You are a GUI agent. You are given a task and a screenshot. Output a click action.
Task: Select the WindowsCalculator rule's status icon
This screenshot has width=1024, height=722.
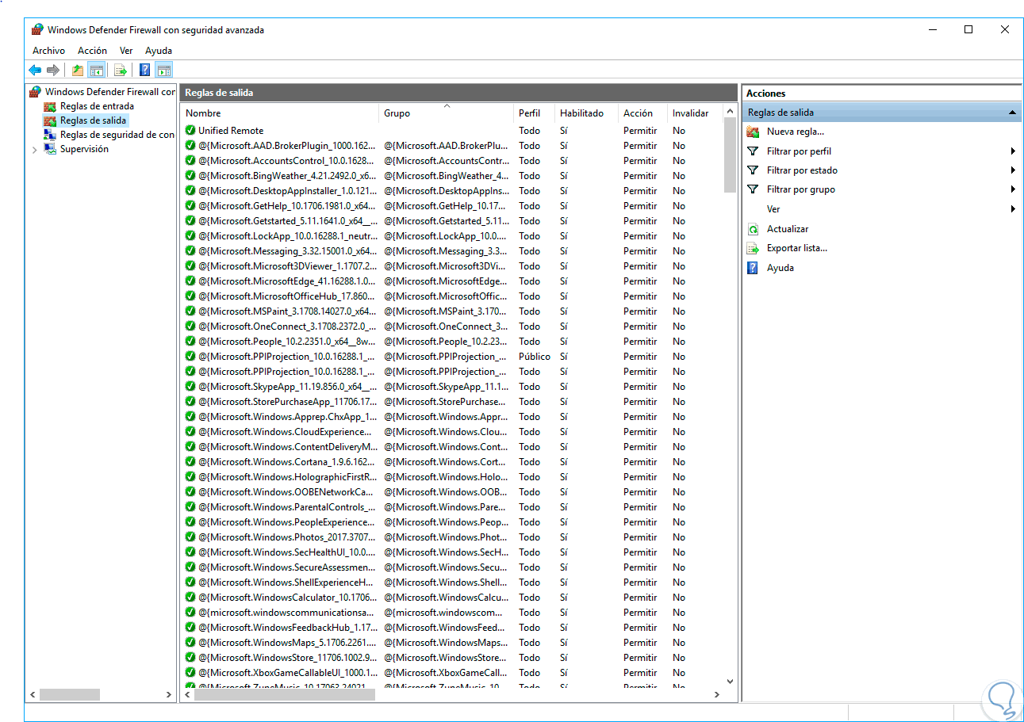pos(190,597)
